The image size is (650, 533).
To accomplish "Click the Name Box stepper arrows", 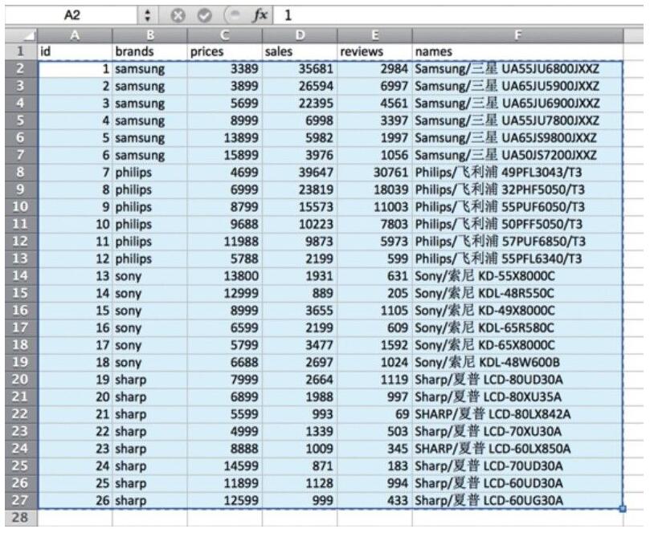I will (x=148, y=16).
